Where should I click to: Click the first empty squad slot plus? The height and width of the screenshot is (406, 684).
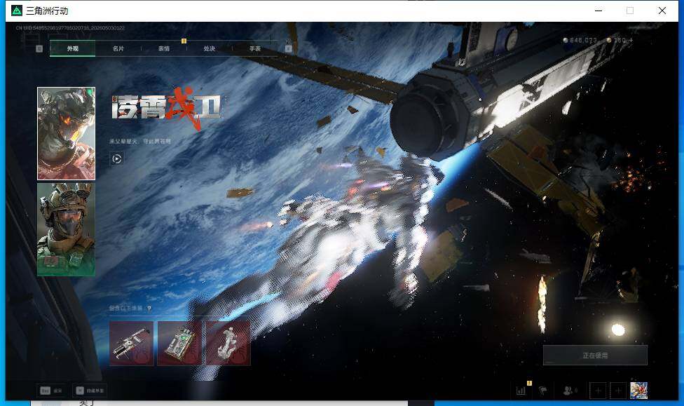pyautogui.click(x=598, y=391)
